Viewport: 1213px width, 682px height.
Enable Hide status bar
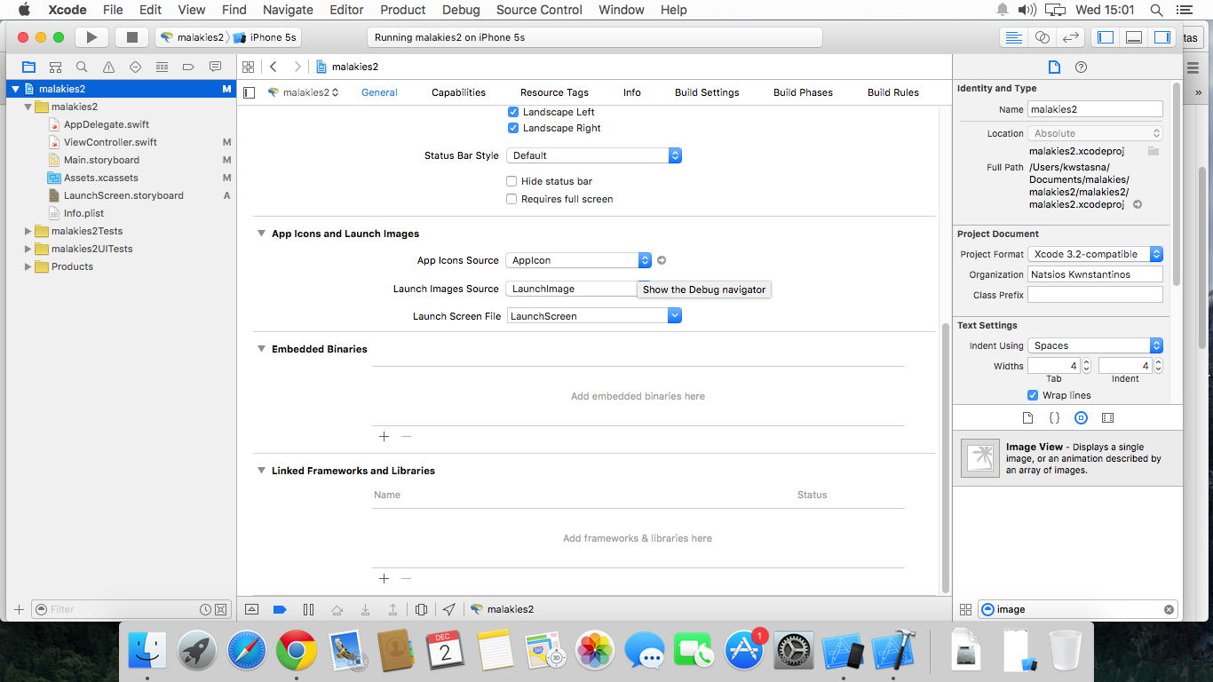(x=511, y=181)
